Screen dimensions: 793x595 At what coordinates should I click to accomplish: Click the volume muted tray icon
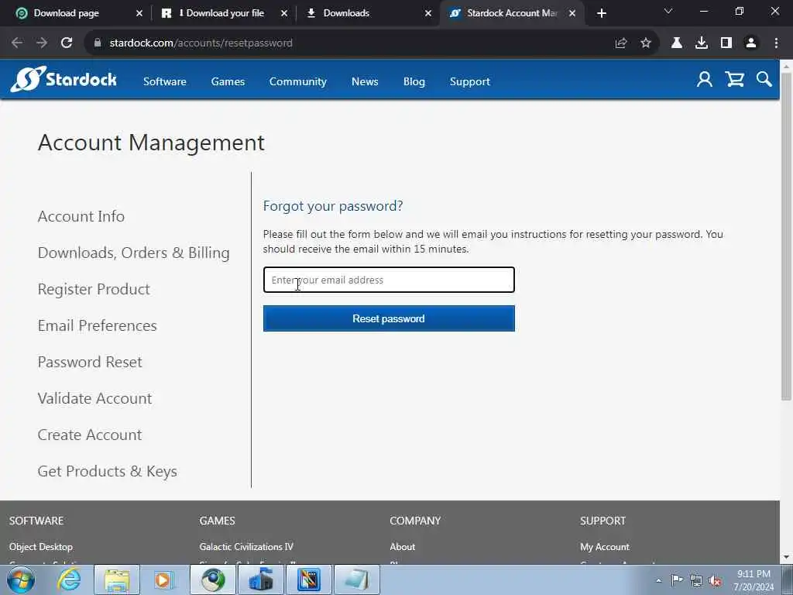point(715,581)
